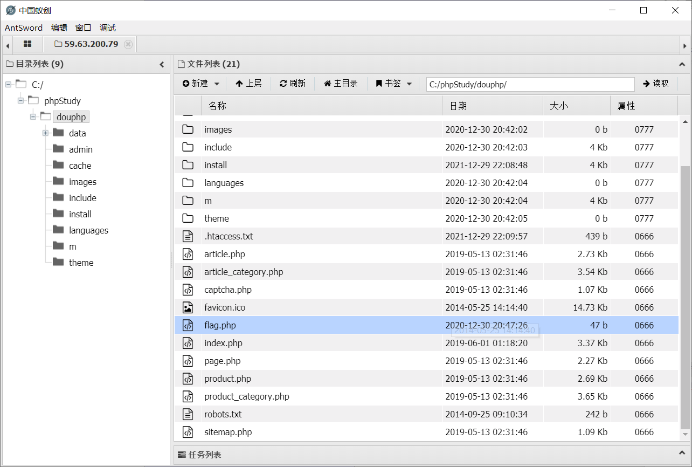Click the robots.txt file icon
Image resolution: width=692 pixels, height=467 pixels.
pyautogui.click(x=188, y=414)
